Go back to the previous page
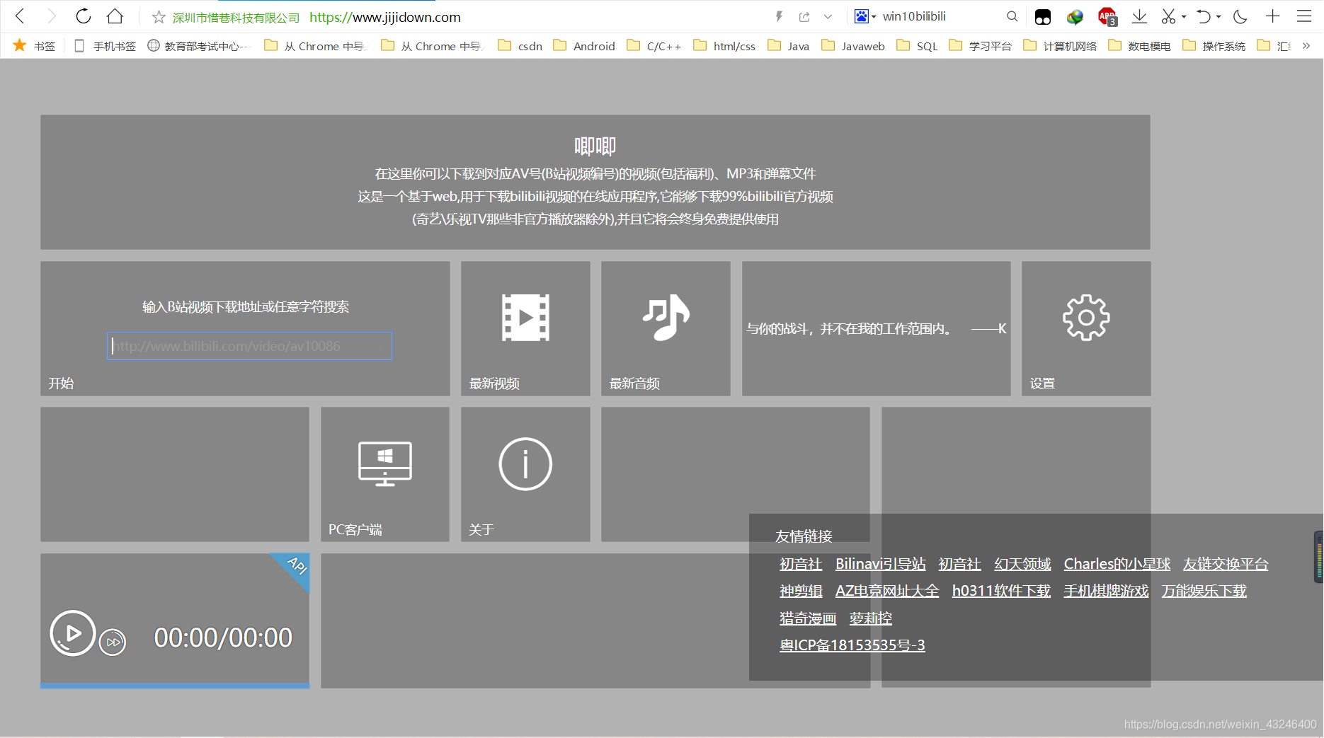The image size is (1324, 738). click(21, 16)
